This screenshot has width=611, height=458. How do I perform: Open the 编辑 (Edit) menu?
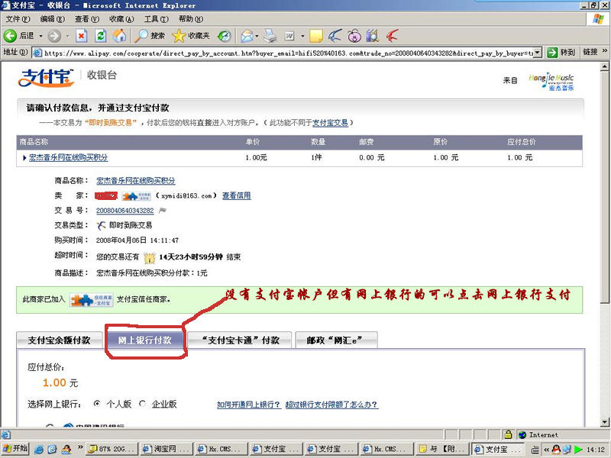(x=53, y=19)
